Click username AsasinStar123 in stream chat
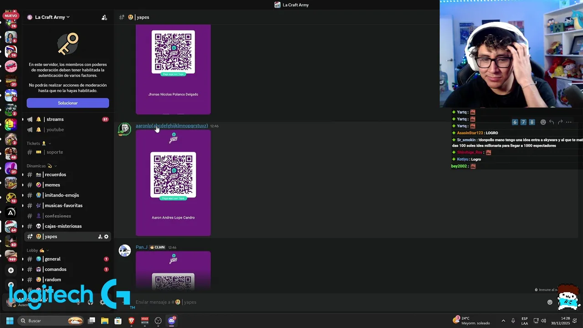Screen dimensions: 583x328 click(470, 133)
